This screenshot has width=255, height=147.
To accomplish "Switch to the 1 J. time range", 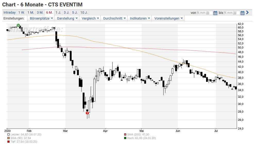I will [x=58, y=13].
